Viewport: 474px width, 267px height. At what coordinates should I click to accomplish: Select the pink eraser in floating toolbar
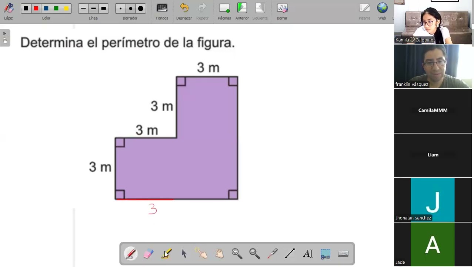pos(148,254)
